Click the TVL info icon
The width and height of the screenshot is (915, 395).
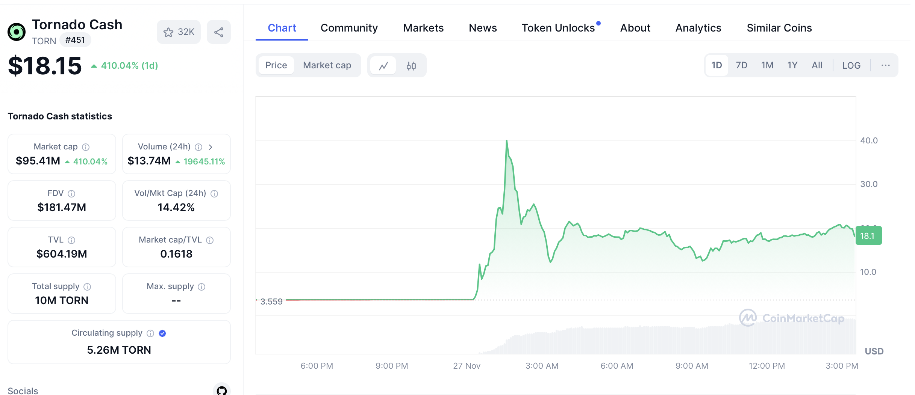71,240
